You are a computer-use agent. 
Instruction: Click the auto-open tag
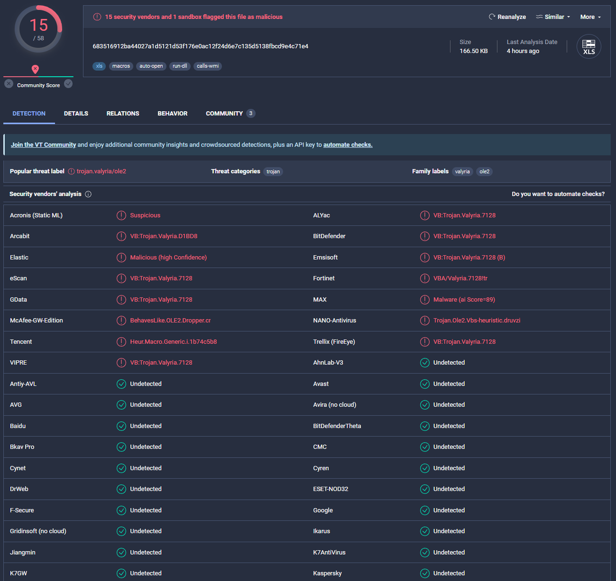coord(151,66)
